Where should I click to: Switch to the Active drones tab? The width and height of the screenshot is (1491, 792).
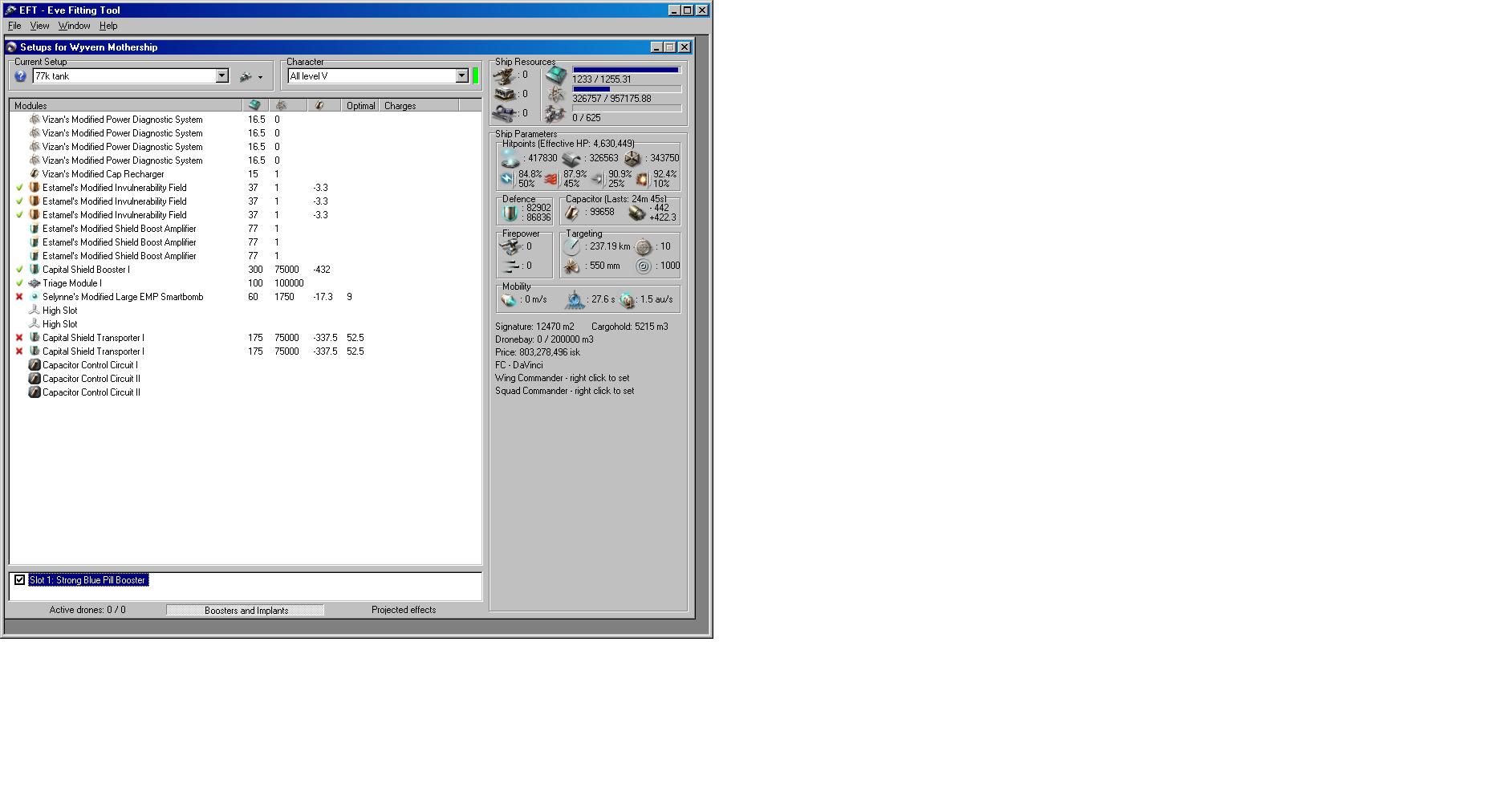[x=87, y=610]
